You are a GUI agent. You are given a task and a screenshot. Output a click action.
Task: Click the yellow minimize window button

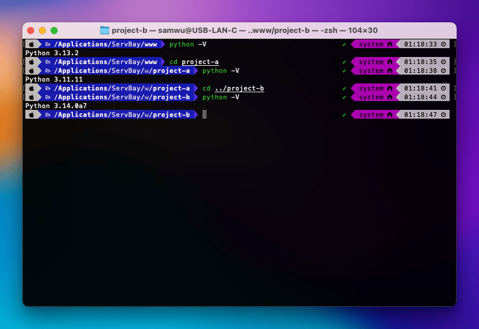(x=42, y=31)
